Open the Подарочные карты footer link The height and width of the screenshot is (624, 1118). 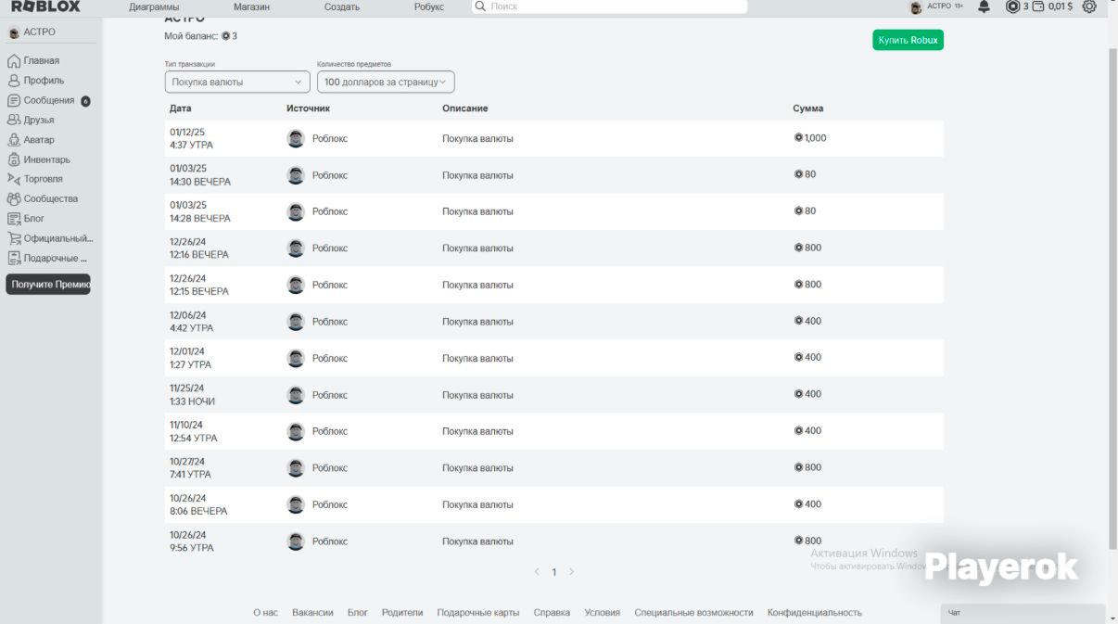[478, 613]
